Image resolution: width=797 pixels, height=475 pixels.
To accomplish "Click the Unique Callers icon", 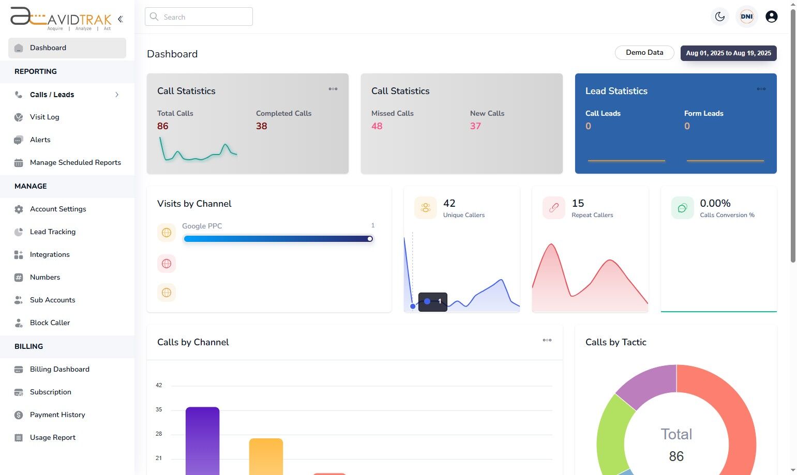I will pos(426,208).
